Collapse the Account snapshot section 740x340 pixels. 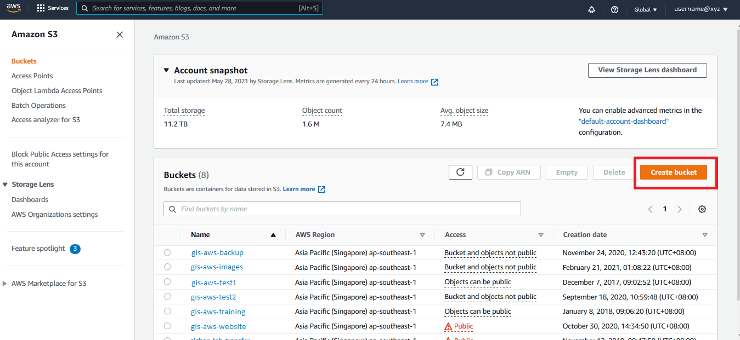pyautogui.click(x=166, y=70)
